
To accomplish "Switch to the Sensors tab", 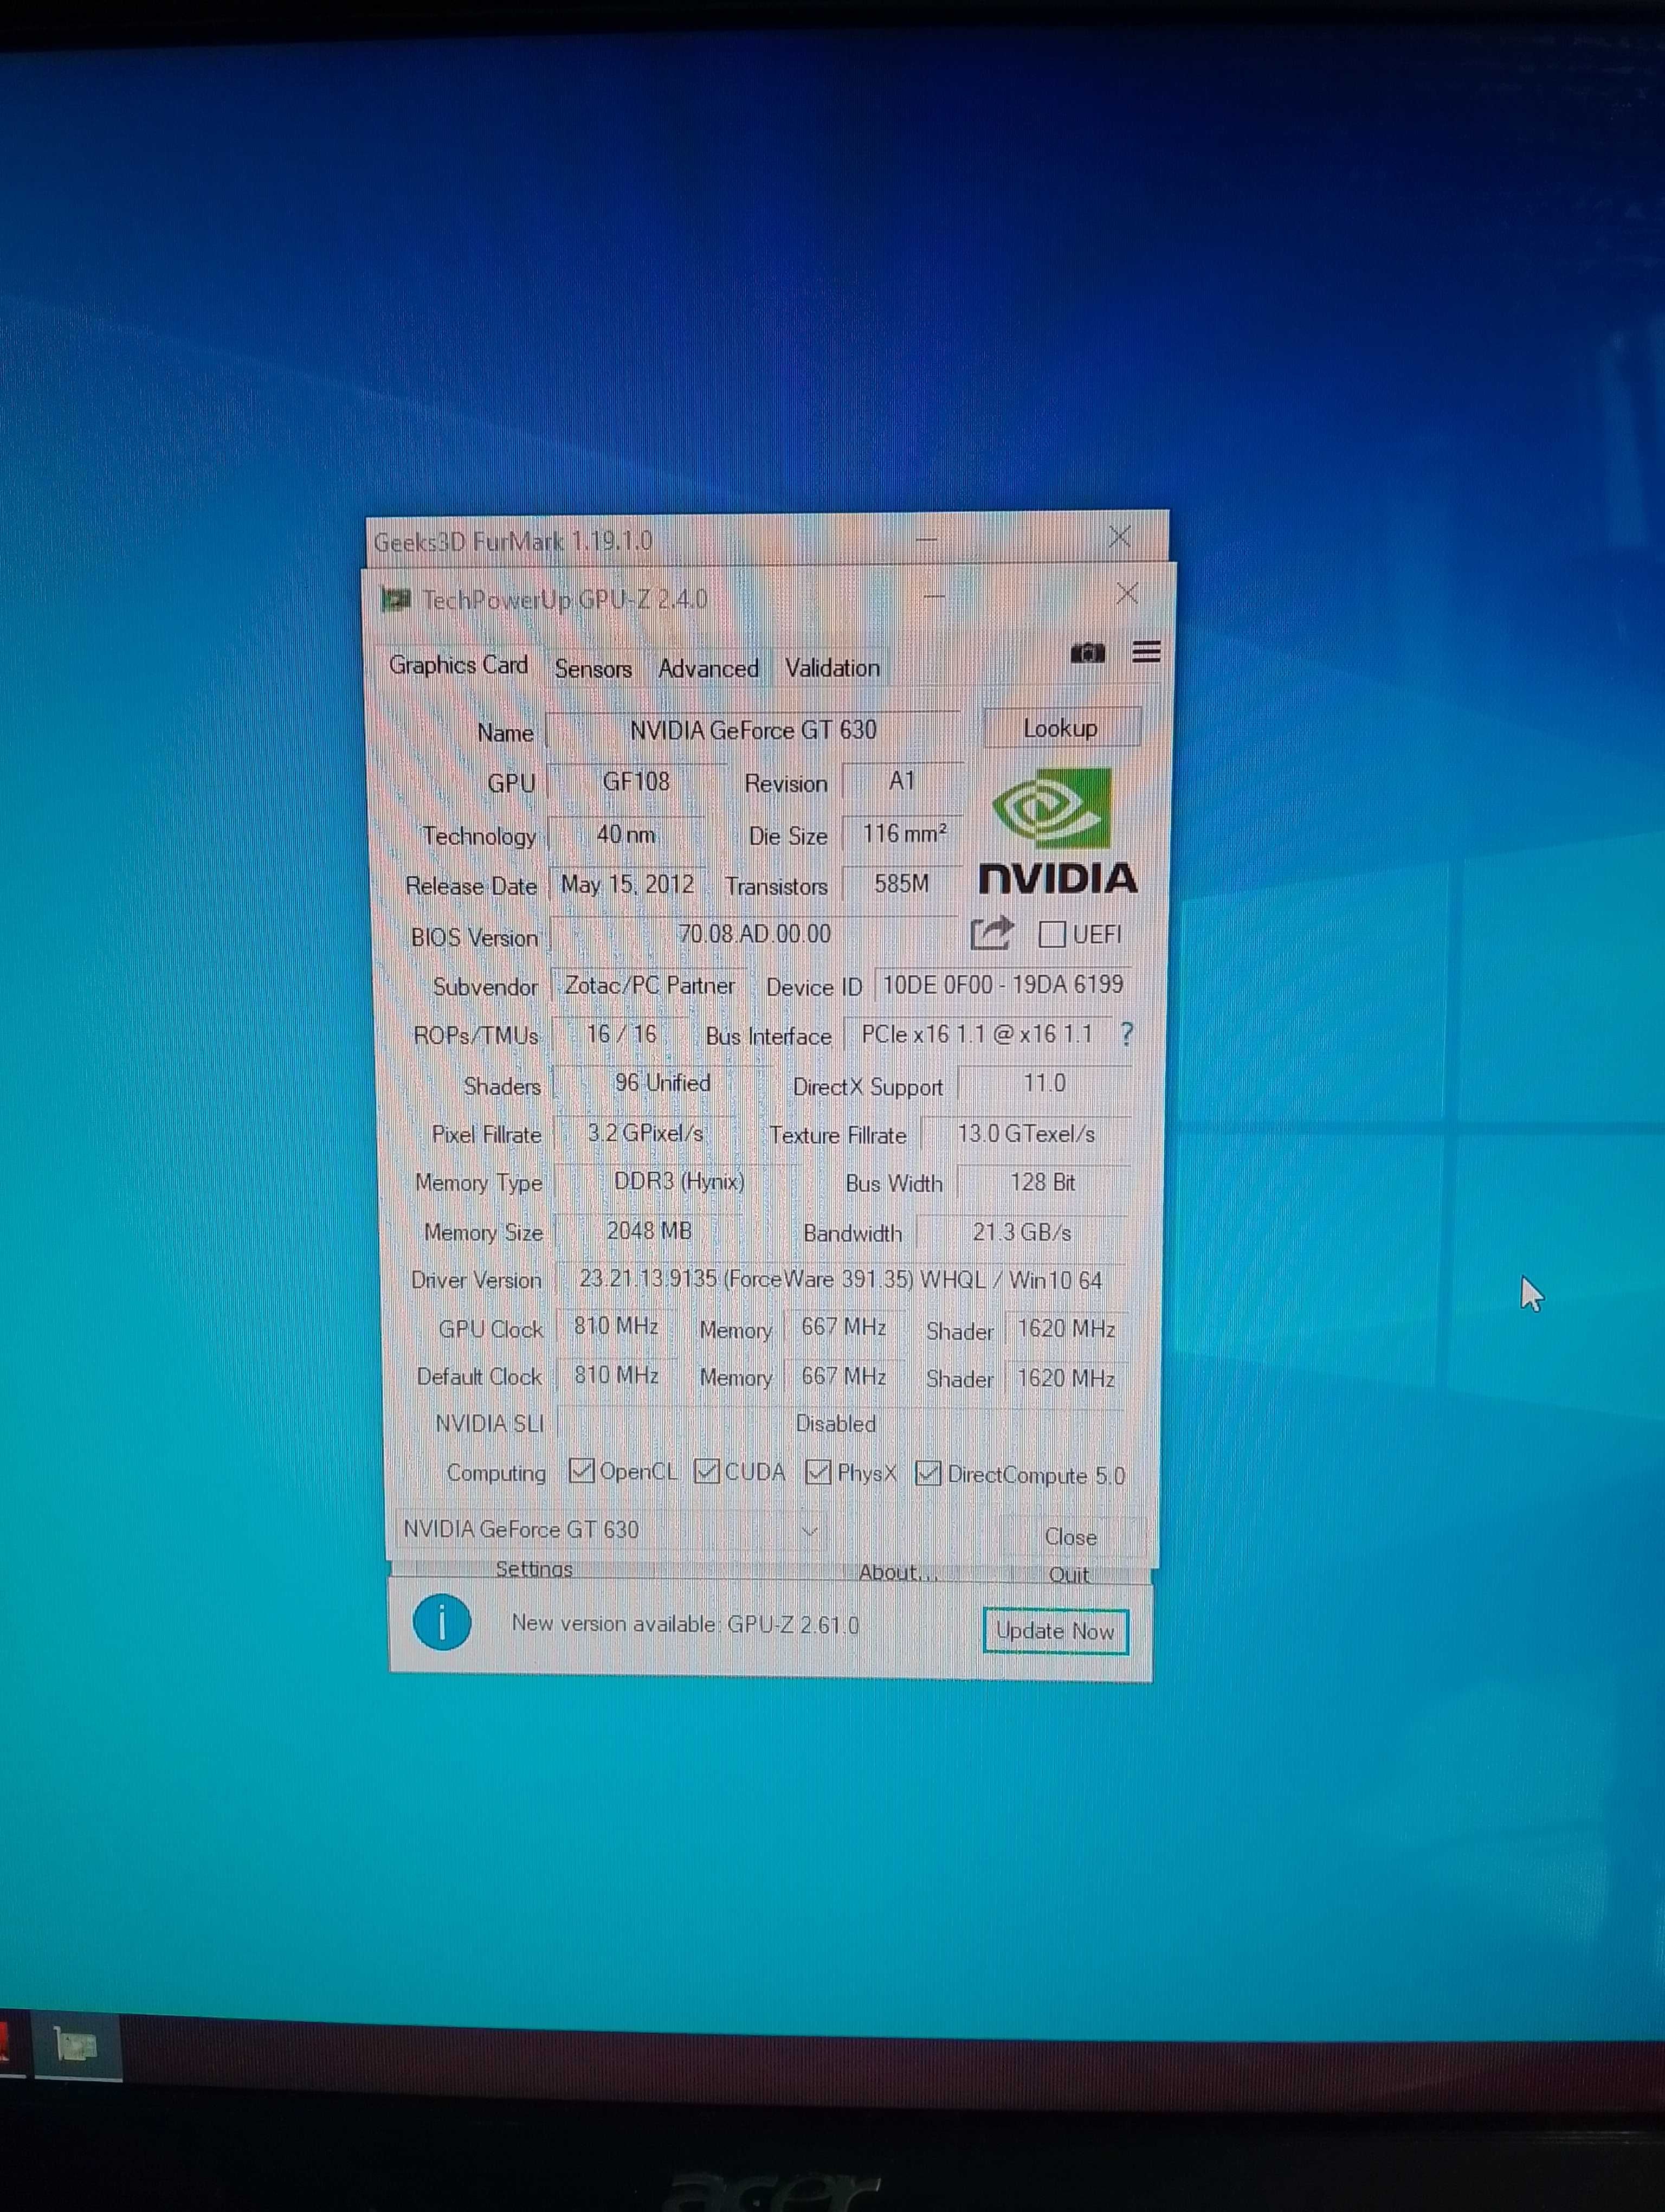I will pyautogui.click(x=592, y=668).
